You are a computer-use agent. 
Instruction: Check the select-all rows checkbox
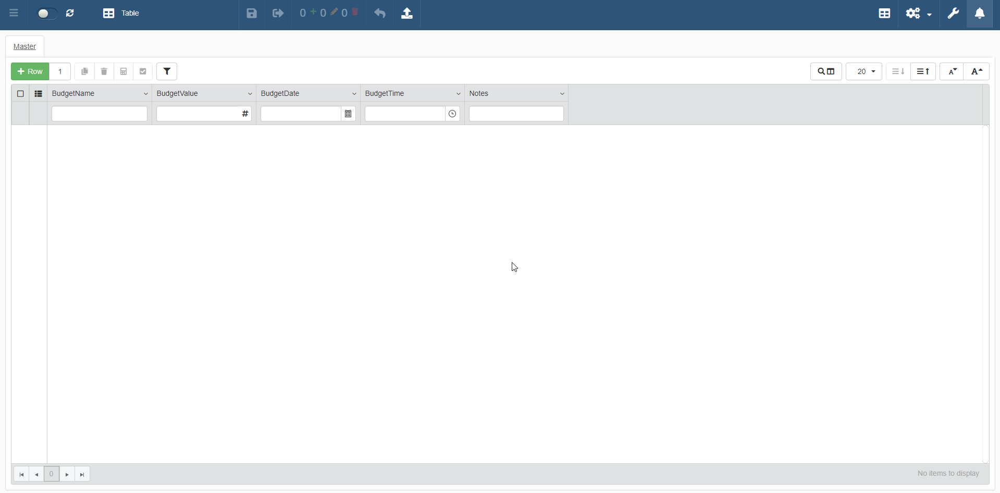click(20, 94)
